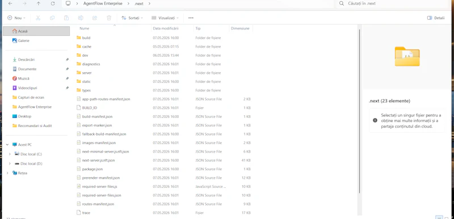Open Videoclipuri in the sidebar
The width and height of the screenshot is (454, 219).
(x=27, y=88)
